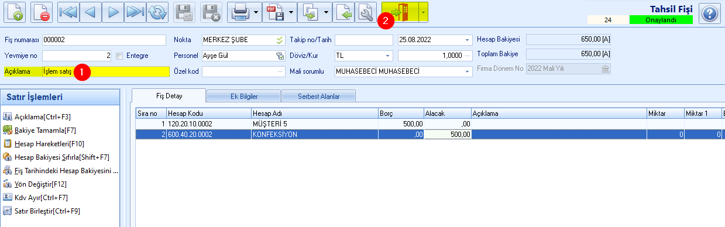Exit the form with the door icon
Screen dimensions: 725x227
[401, 12]
